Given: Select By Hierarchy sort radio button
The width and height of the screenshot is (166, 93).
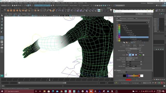Looking at the screenshot, I should (x=127, y=18).
